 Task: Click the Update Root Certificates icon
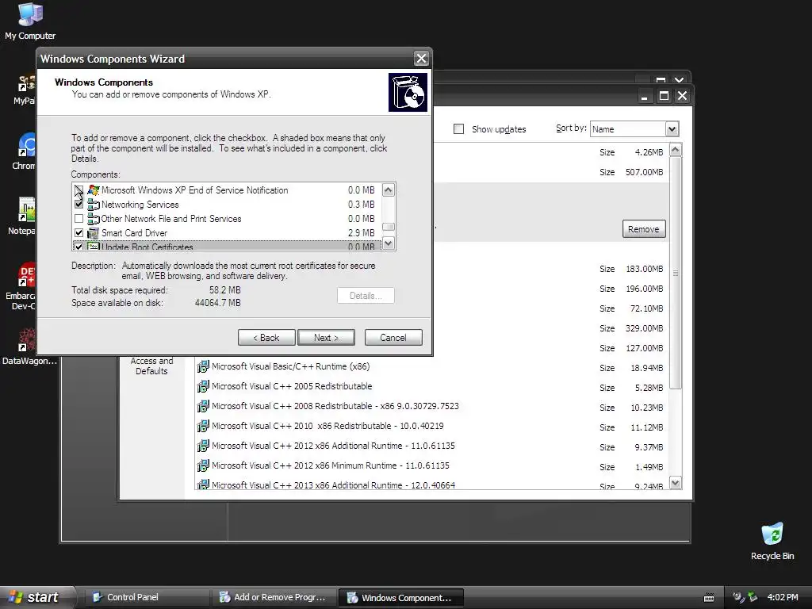94,247
